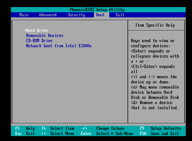Select the Hard Drive boot entry
The height and width of the screenshot is (141, 192).
tap(37, 30)
